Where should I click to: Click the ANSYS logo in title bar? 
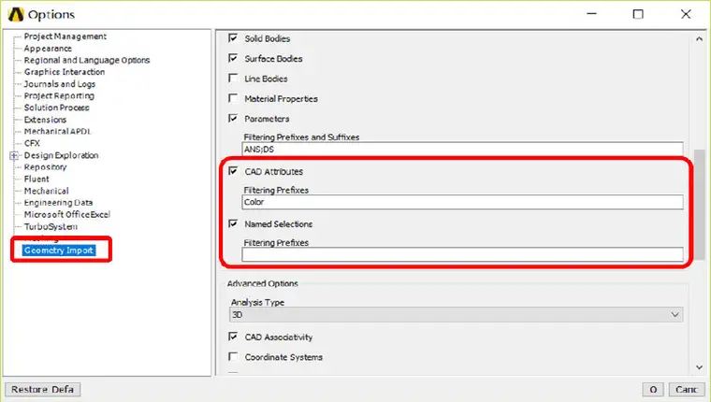click(x=16, y=15)
